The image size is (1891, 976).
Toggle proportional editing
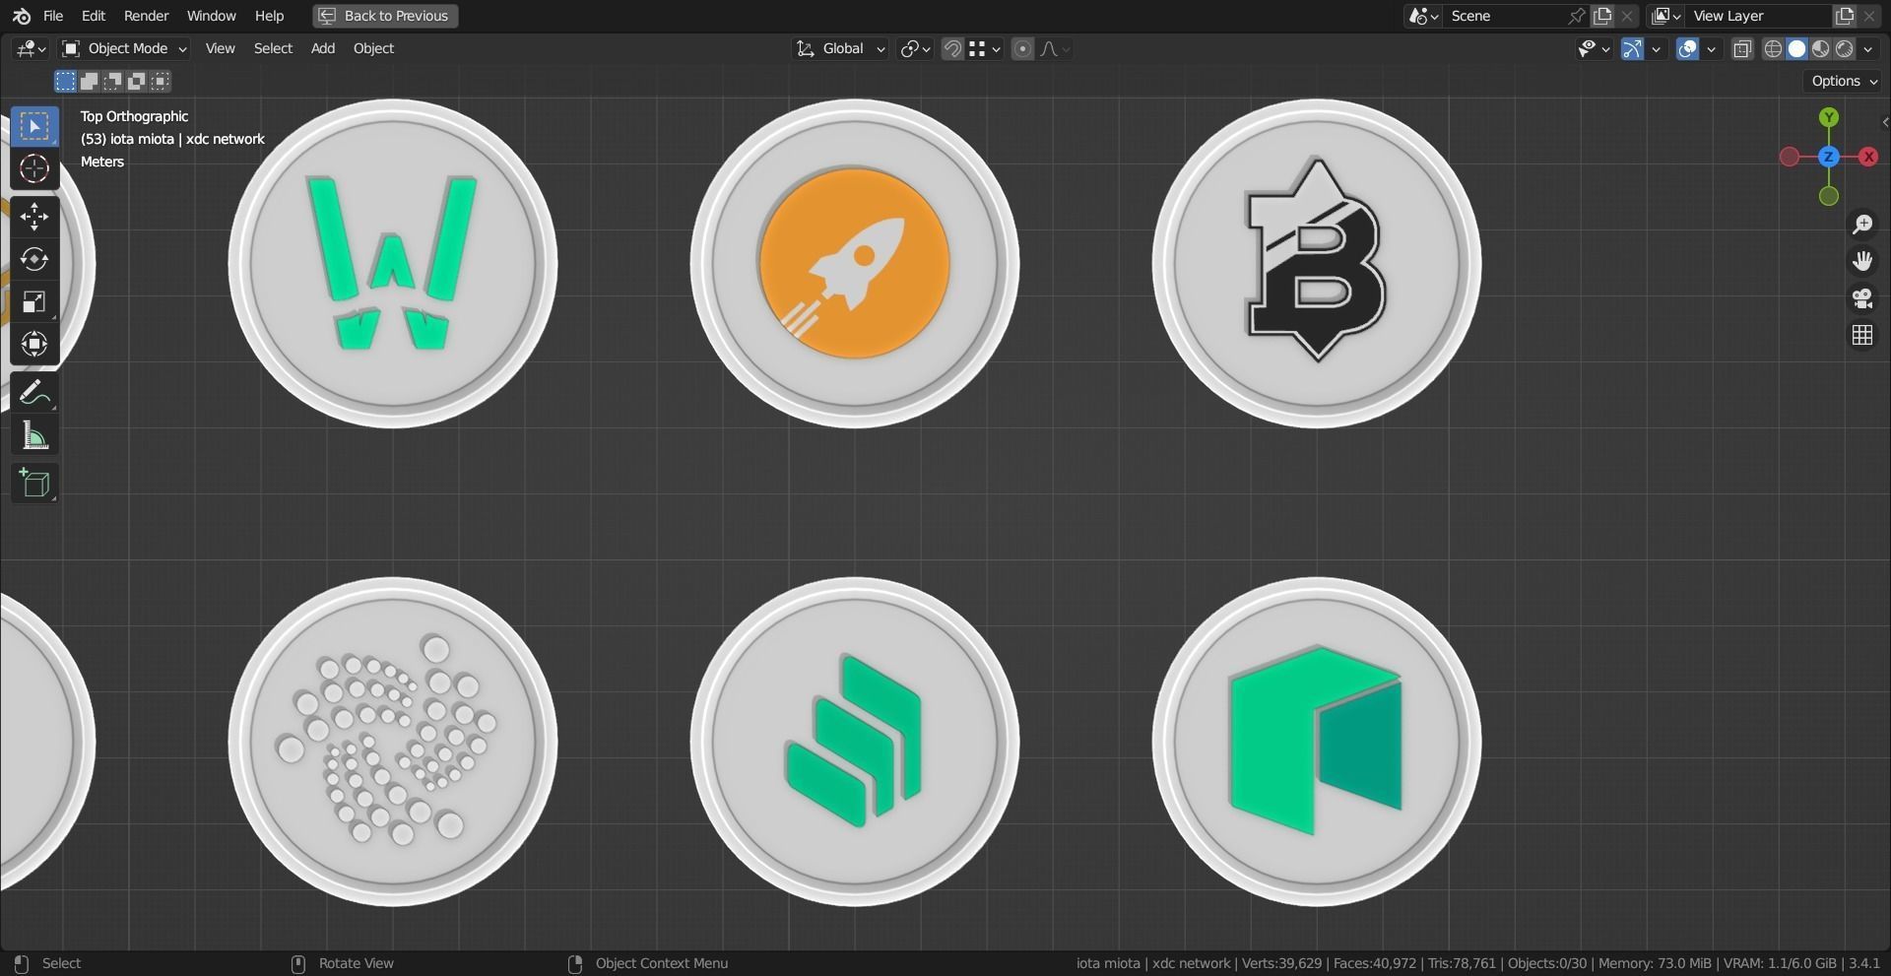point(1022,48)
